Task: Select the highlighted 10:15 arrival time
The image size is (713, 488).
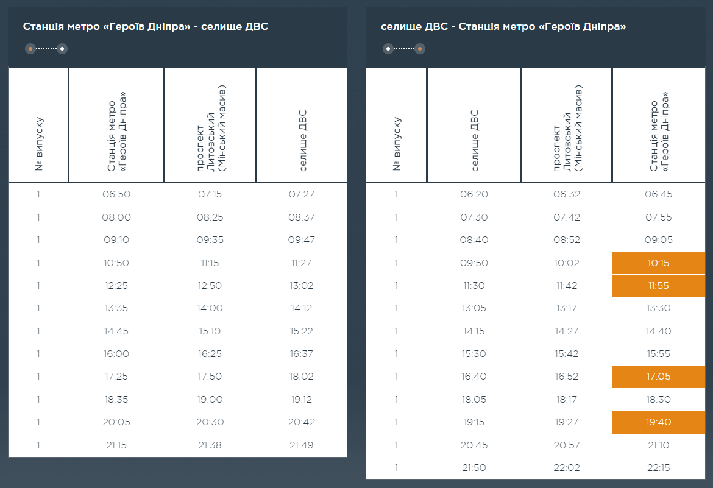Action: [658, 263]
